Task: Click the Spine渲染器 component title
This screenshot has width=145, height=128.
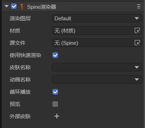Action: pos(41,7)
